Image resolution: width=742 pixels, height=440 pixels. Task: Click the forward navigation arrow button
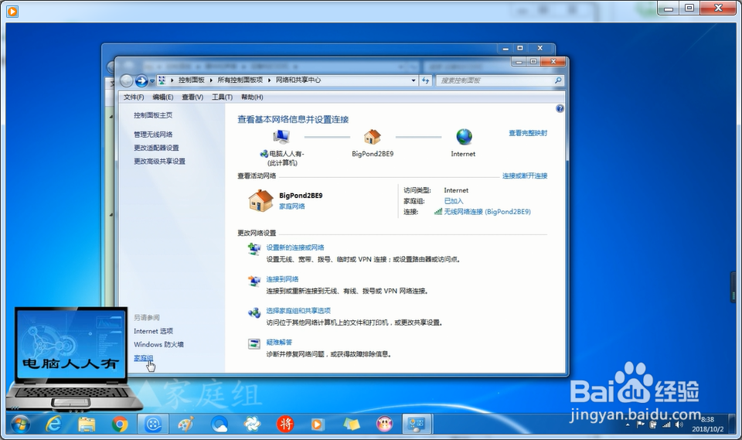tap(141, 81)
